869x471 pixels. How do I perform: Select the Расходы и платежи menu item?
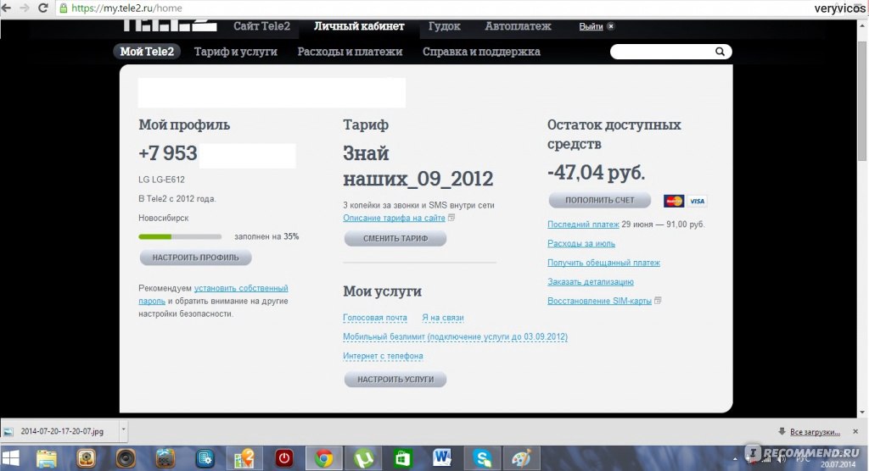[350, 52]
